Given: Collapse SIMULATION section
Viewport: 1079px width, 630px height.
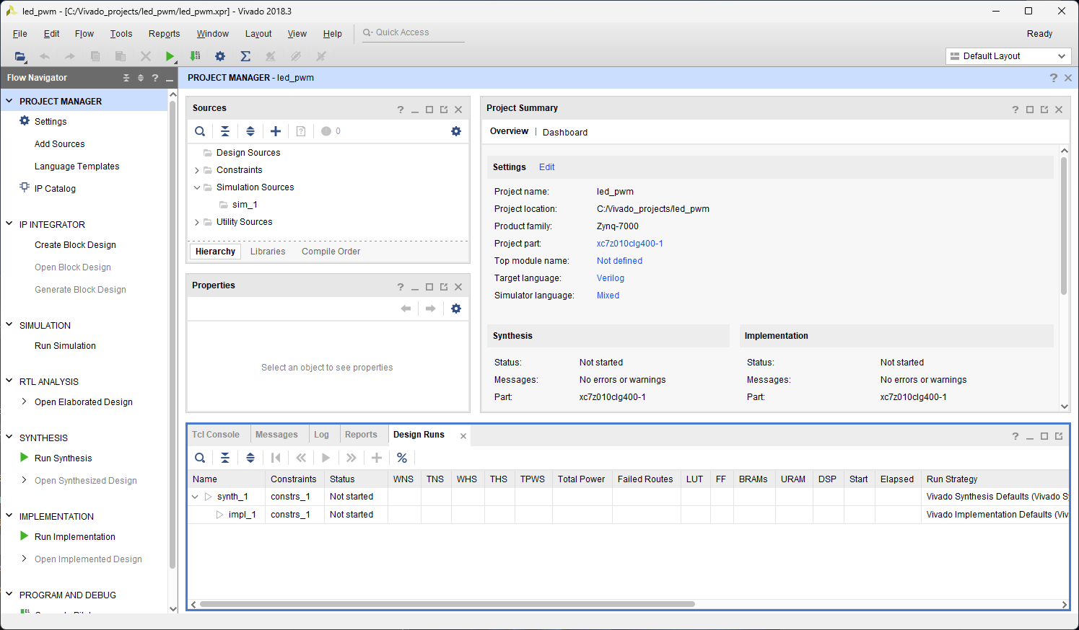Looking at the screenshot, I should click(9, 325).
